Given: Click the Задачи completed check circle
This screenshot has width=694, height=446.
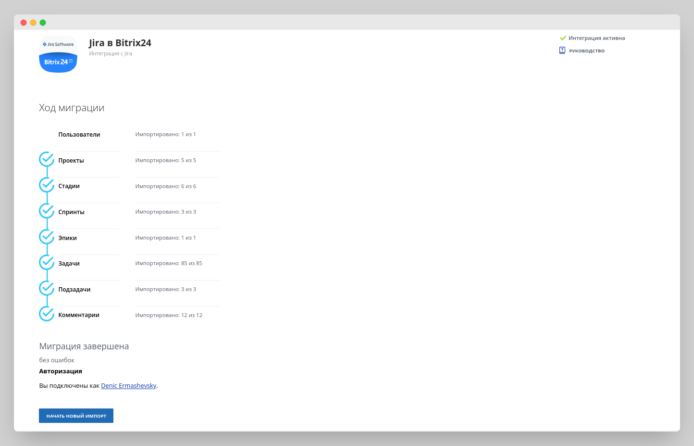Looking at the screenshot, I should point(47,263).
